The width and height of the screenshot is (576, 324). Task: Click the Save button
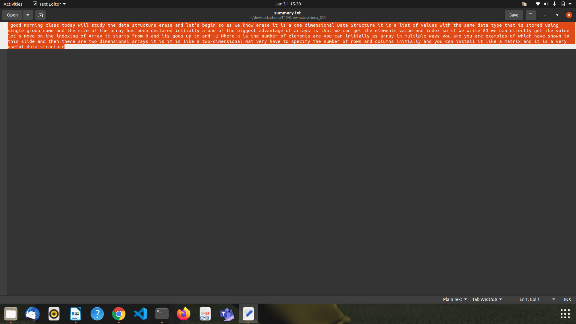pyautogui.click(x=514, y=15)
